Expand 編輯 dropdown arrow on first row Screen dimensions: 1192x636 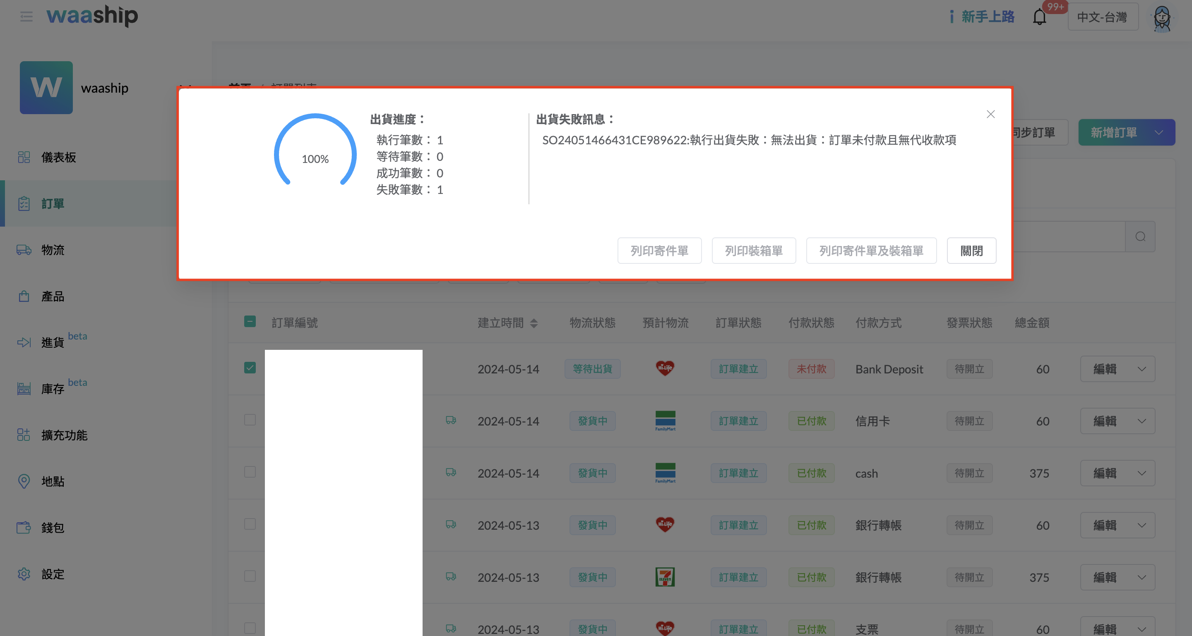[x=1142, y=369]
